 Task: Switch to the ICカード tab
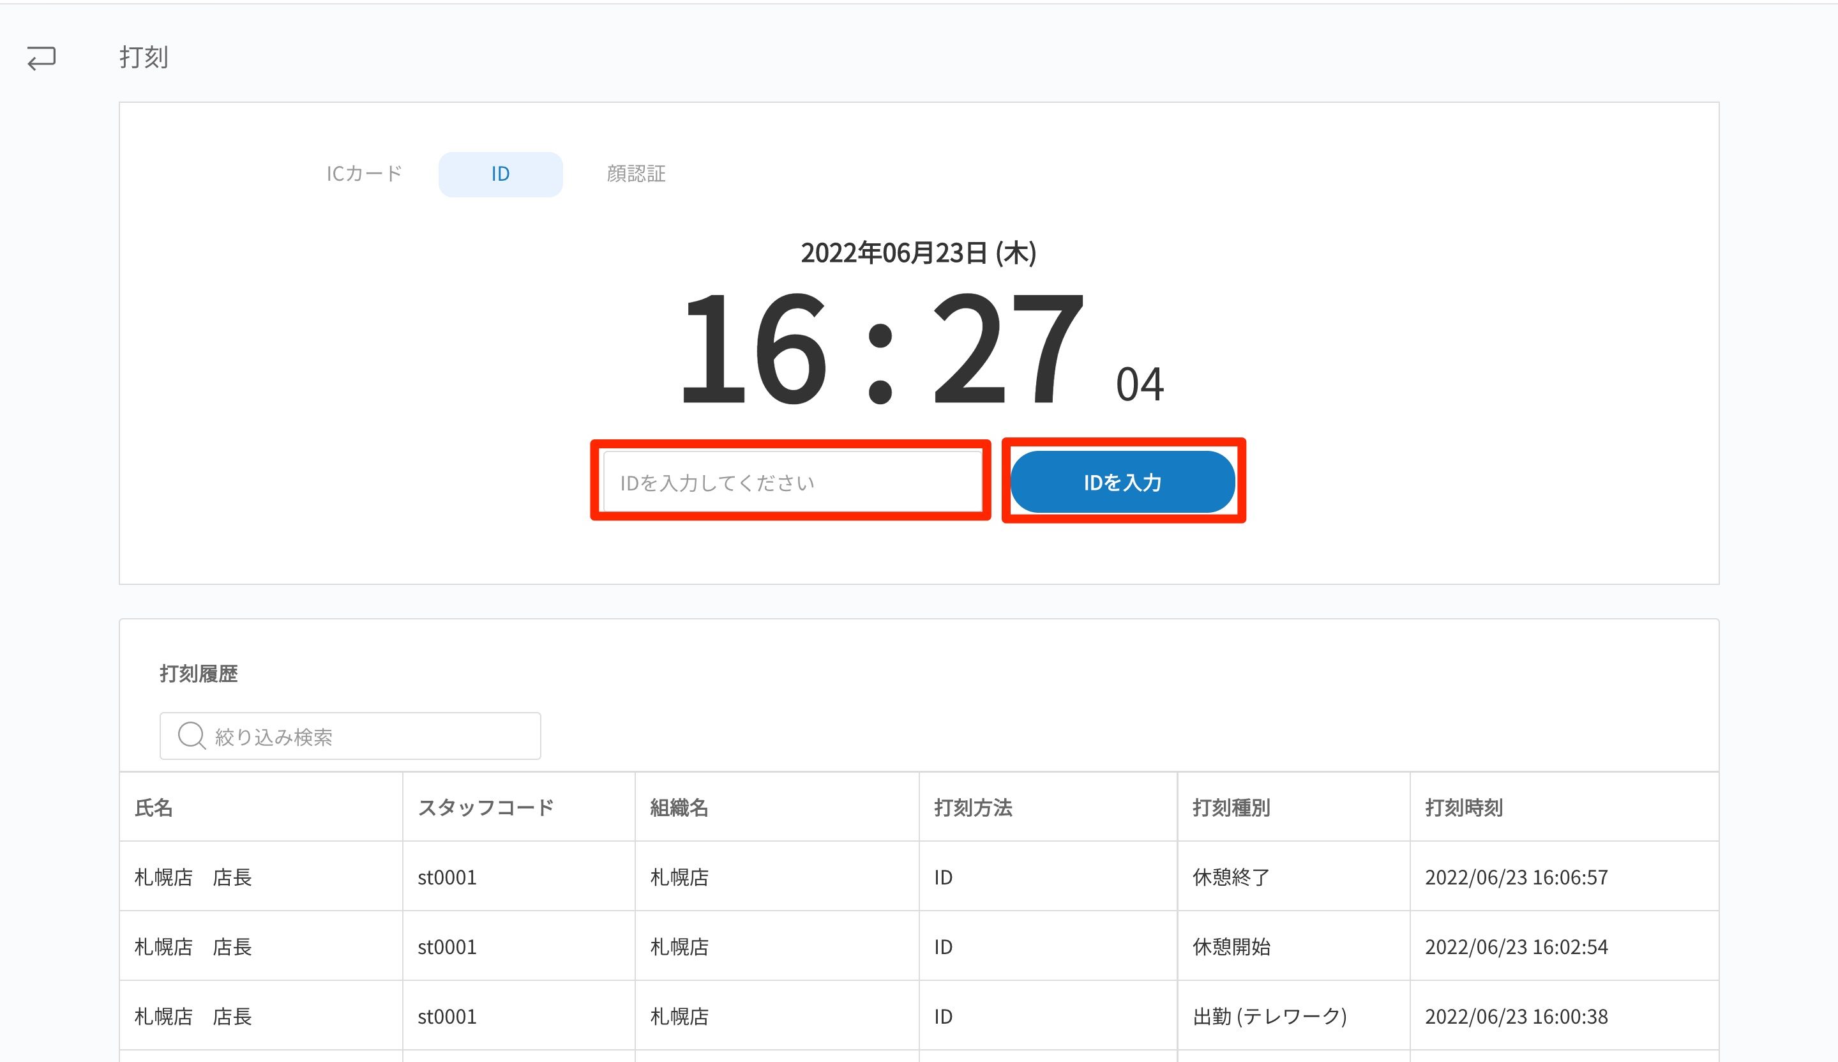click(364, 174)
